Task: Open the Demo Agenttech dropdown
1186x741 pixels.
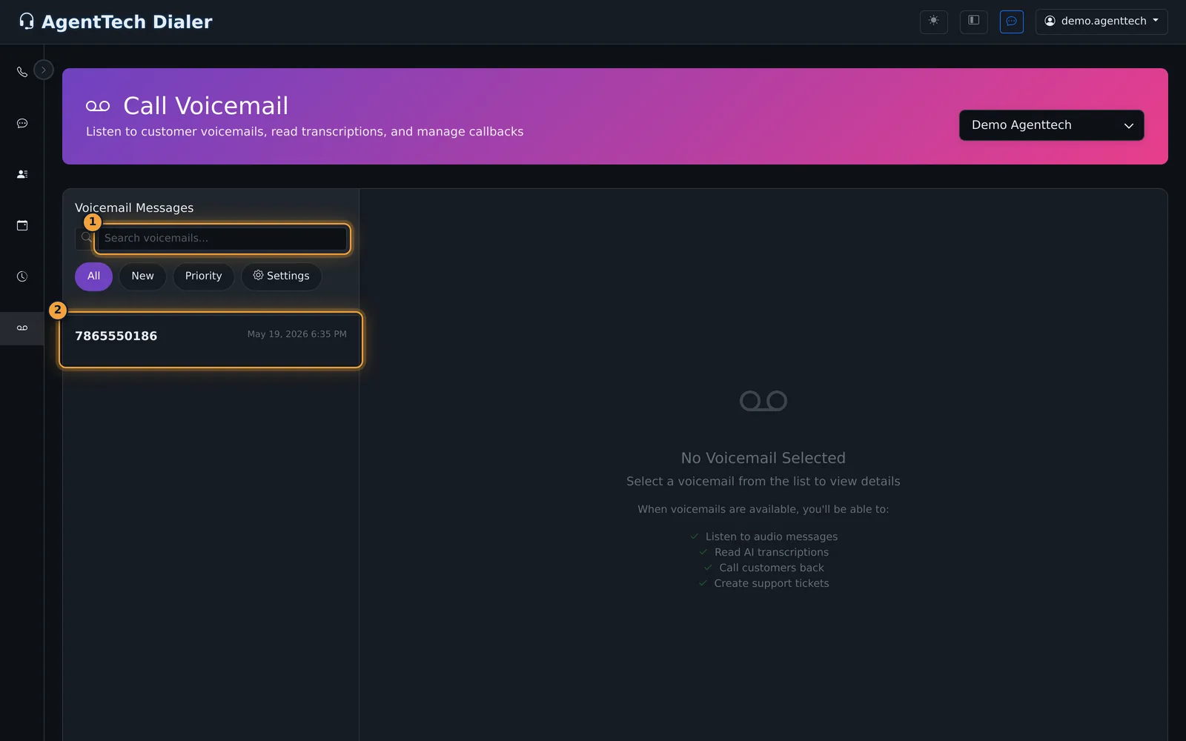Action: [x=1051, y=125]
